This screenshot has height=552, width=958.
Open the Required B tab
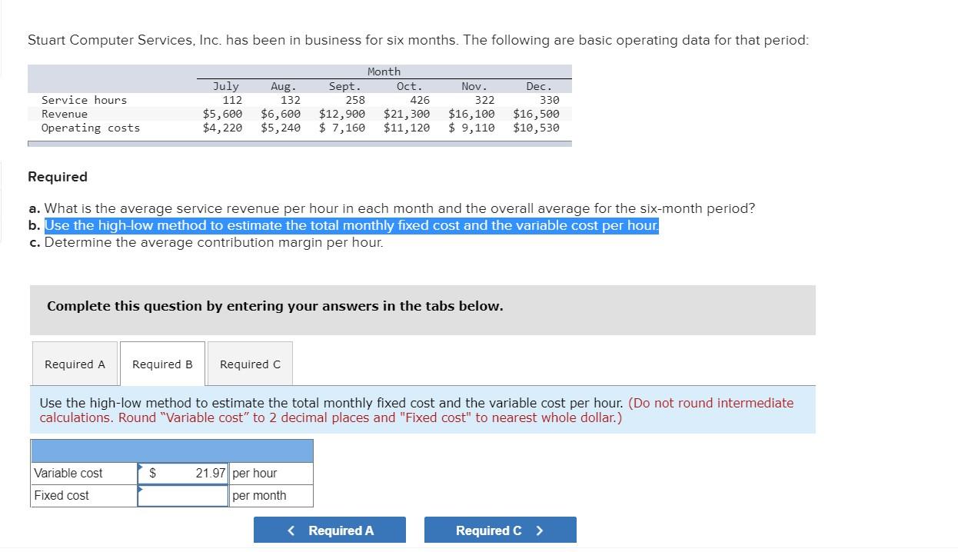click(x=162, y=364)
